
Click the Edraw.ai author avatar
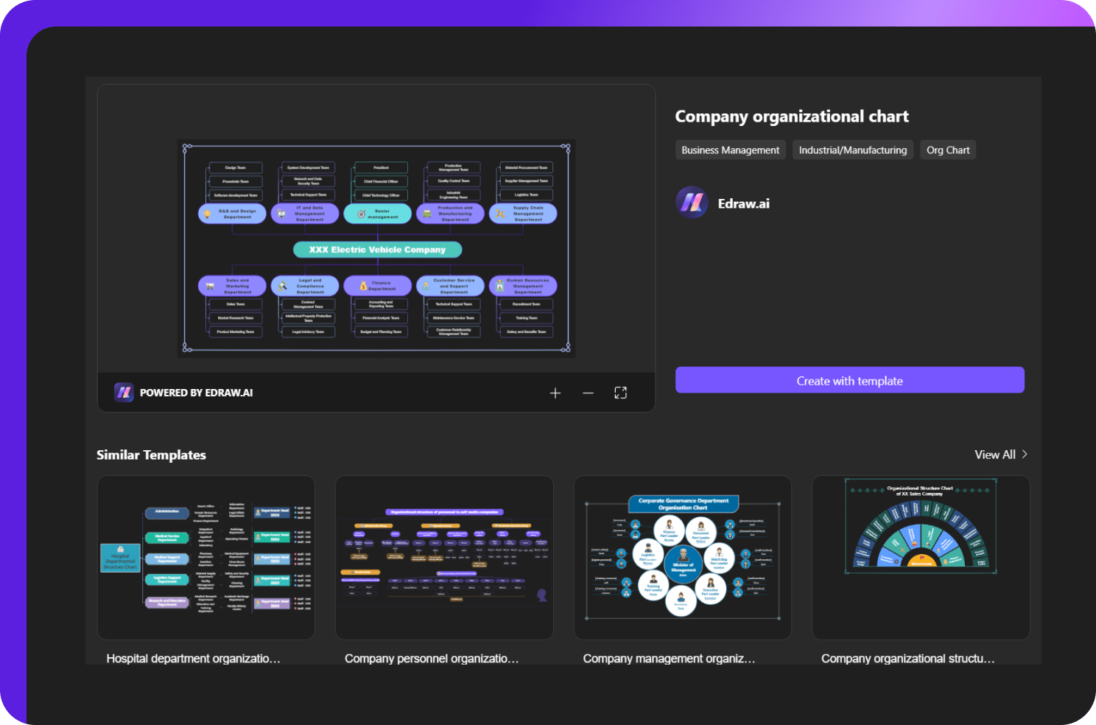coord(692,203)
